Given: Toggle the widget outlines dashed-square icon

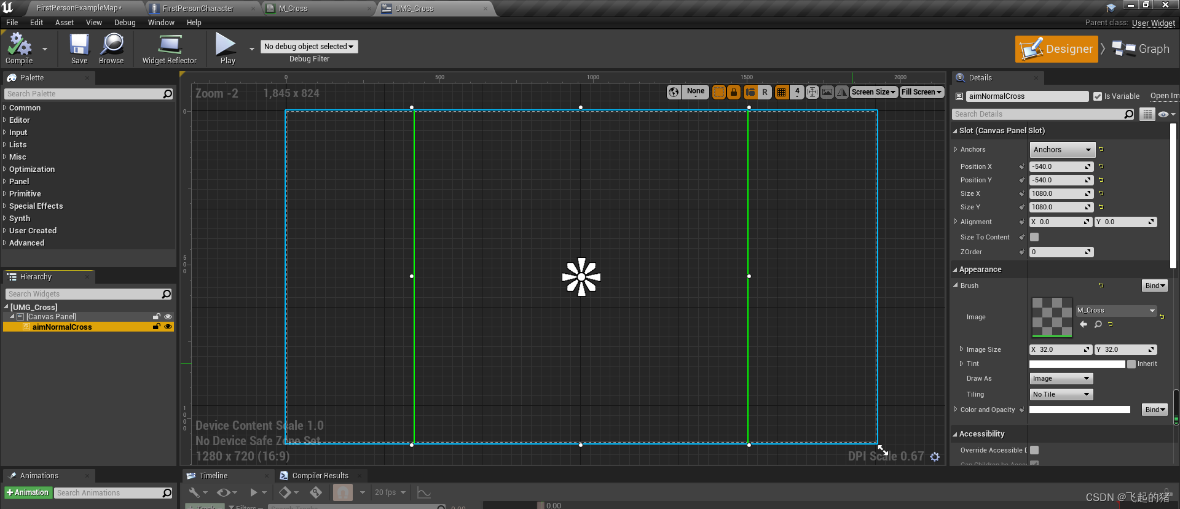Looking at the screenshot, I should (x=718, y=92).
